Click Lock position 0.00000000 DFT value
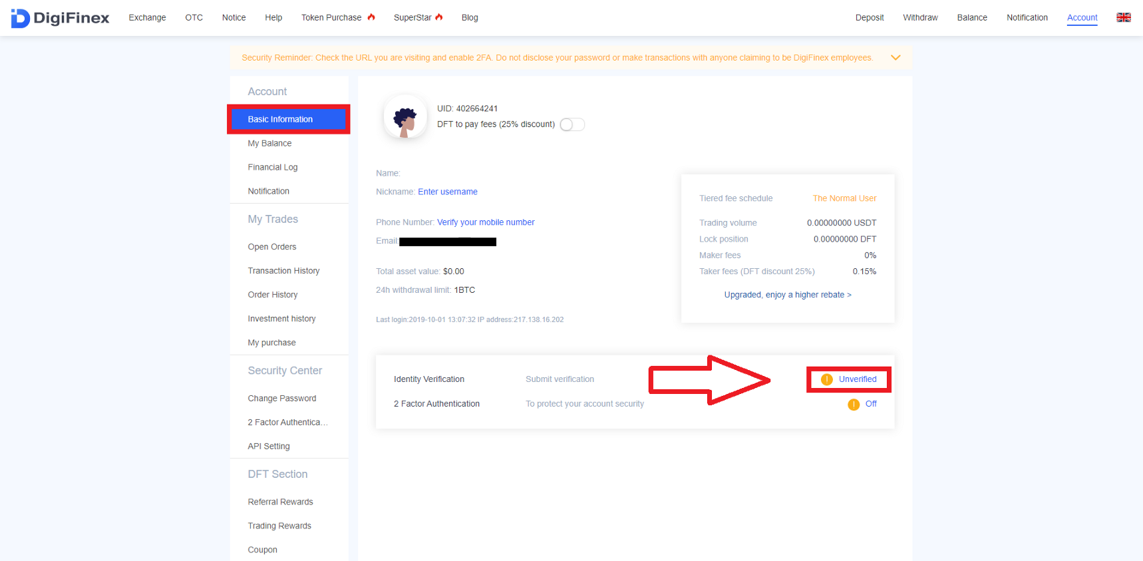The width and height of the screenshot is (1143, 561). [845, 239]
